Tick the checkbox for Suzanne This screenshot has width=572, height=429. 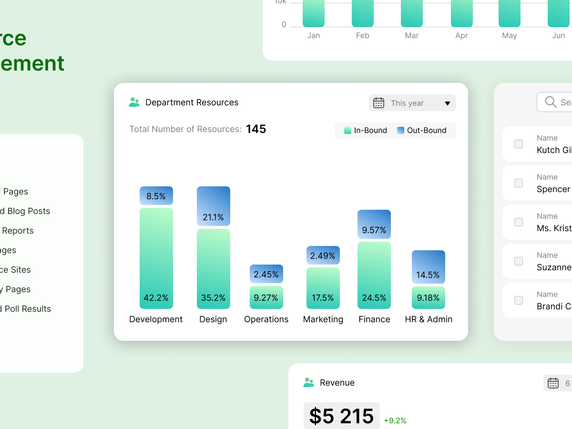(x=518, y=261)
